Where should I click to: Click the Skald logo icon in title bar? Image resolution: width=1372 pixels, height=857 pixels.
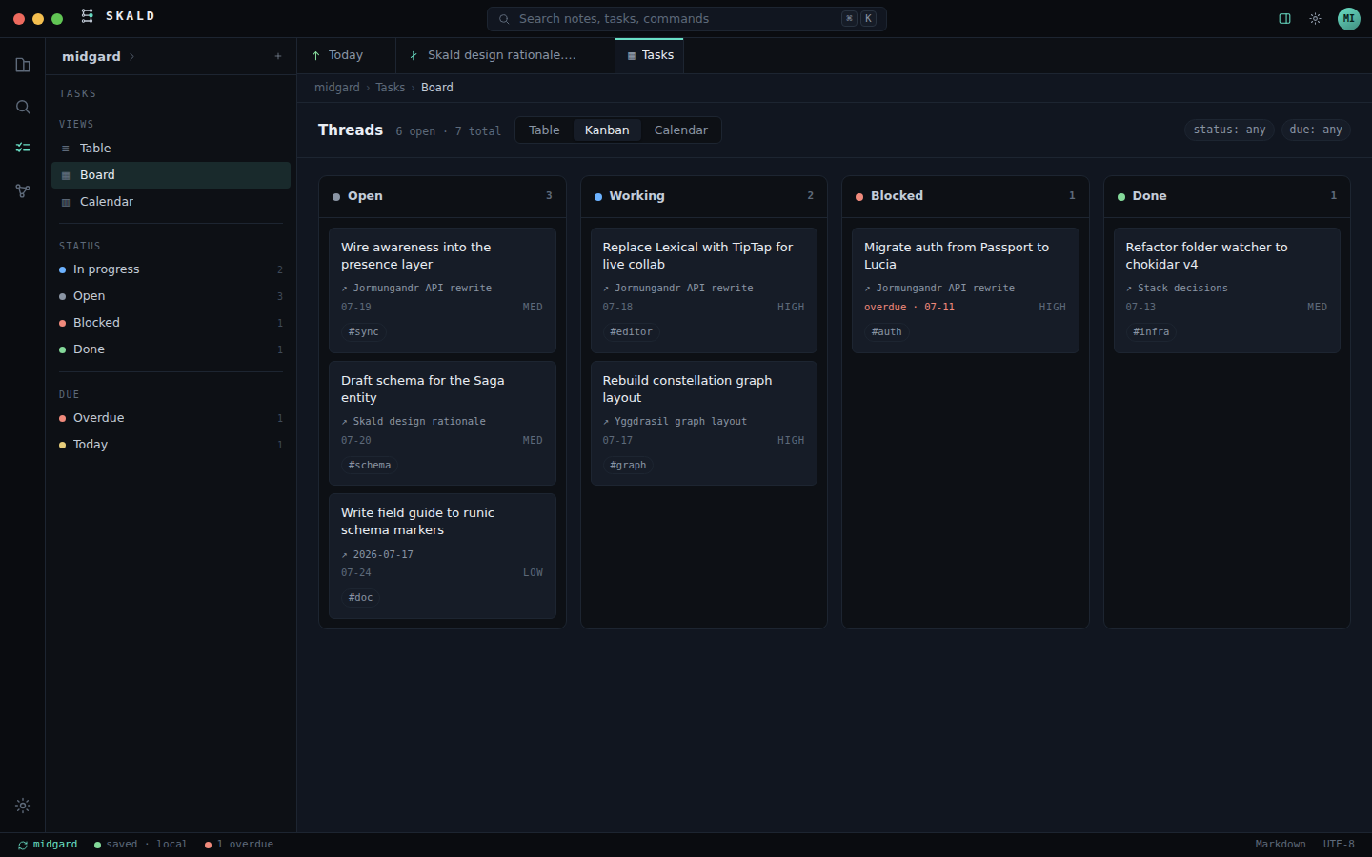(x=88, y=16)
